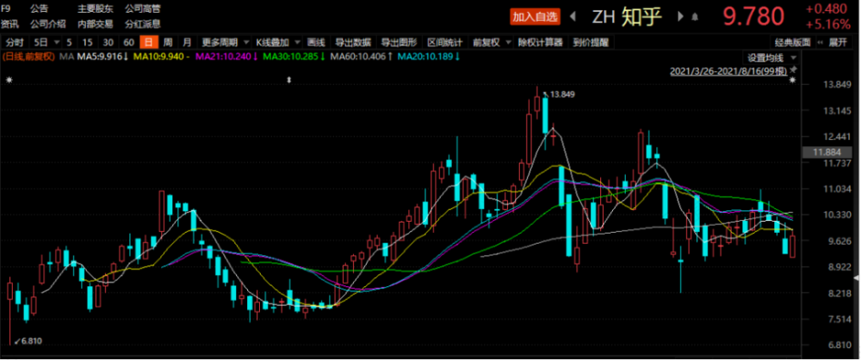Select the 60 minute period
This screenshot has height=360, width=861.
129,42
